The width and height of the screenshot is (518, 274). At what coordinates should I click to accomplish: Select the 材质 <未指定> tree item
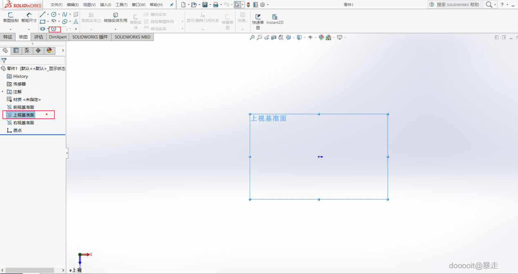[24, 99]
